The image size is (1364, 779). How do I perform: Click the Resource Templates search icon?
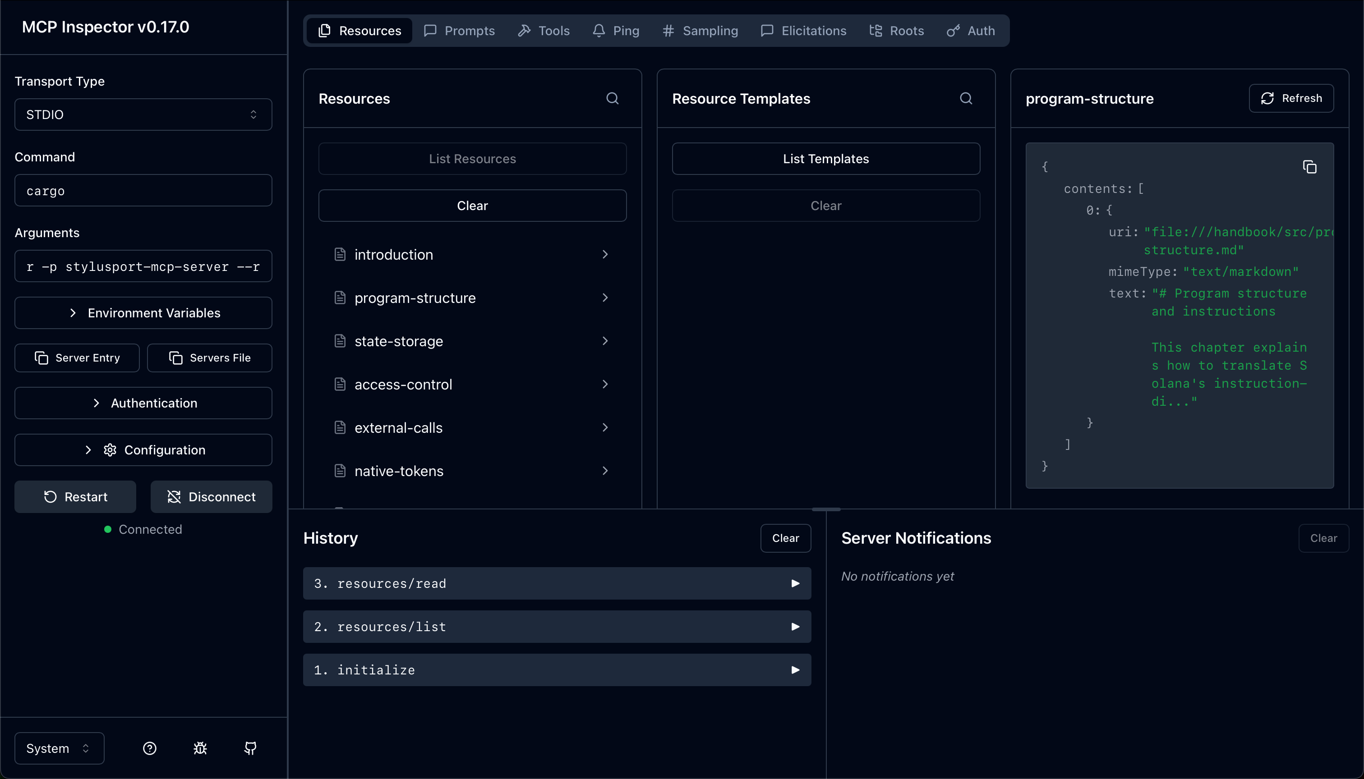[966, 98]
